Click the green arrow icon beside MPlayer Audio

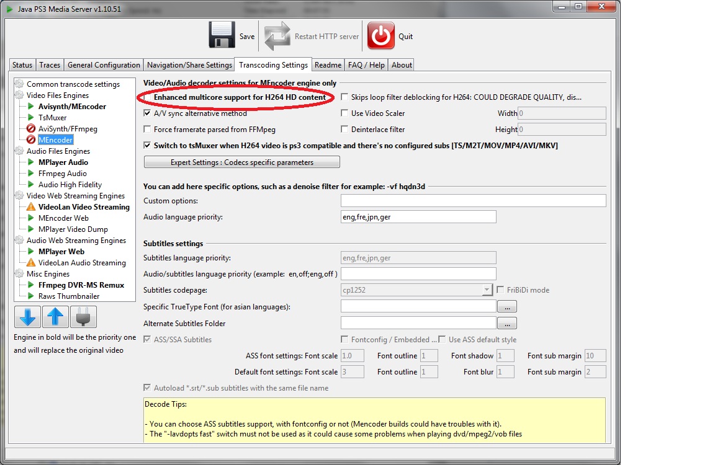tap(31, 162)
